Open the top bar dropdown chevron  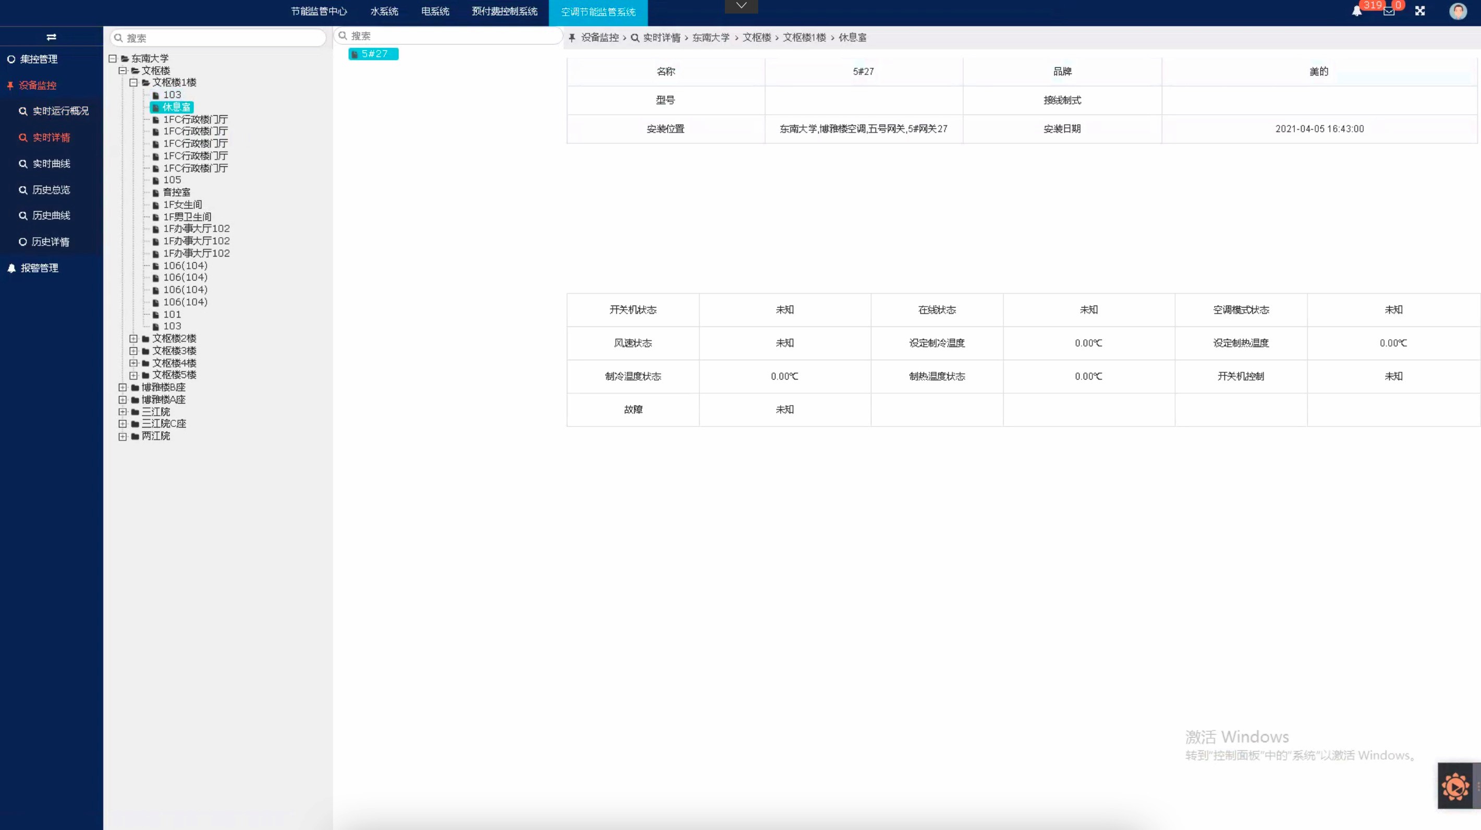pyautogui.click(x=741, y=6)
